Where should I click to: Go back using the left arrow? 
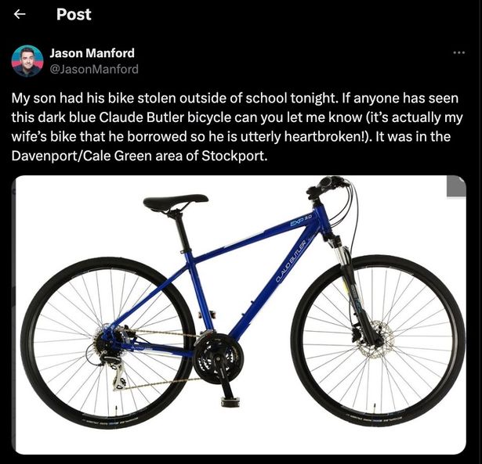point(20,14)
